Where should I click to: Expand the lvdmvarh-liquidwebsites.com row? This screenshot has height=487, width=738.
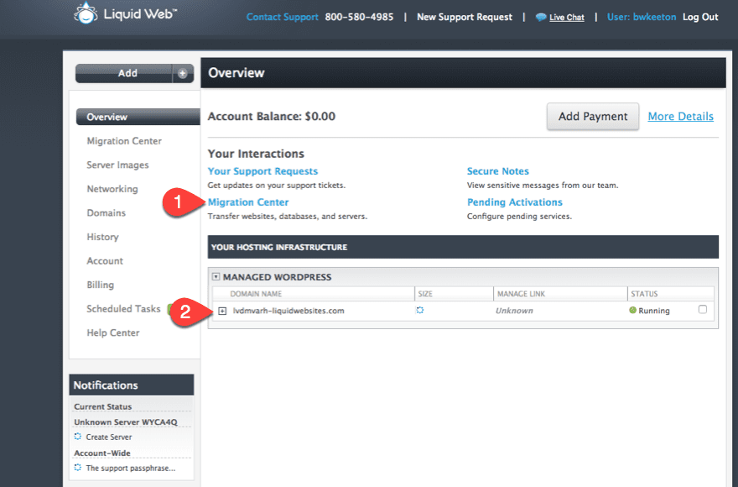click(x=222, y=311)
